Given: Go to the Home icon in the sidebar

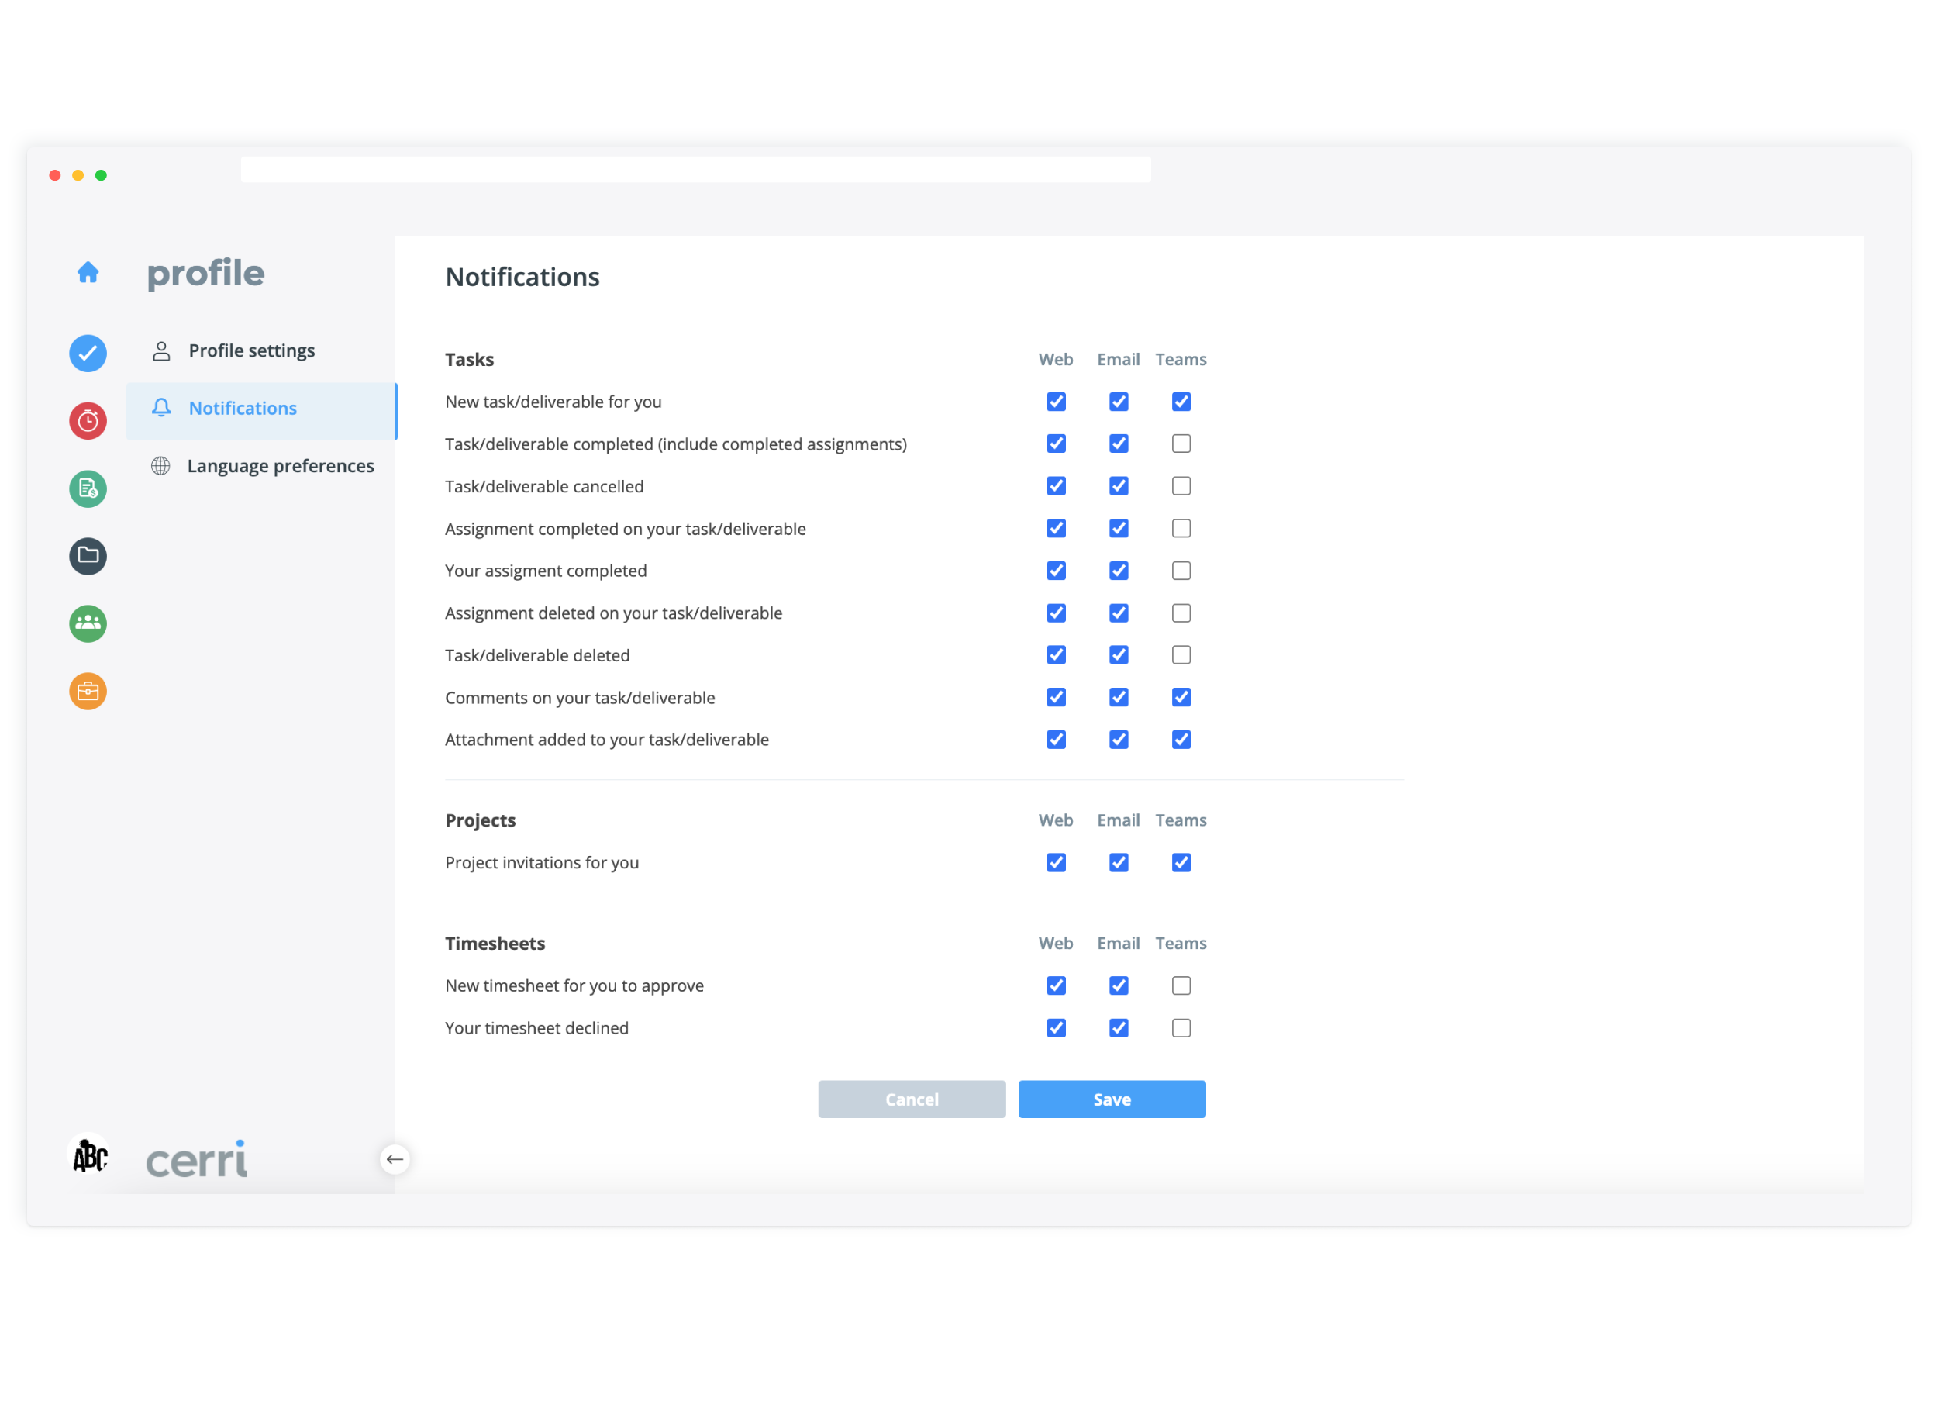Looking at the screenshot, I should [x=88, y=273].
